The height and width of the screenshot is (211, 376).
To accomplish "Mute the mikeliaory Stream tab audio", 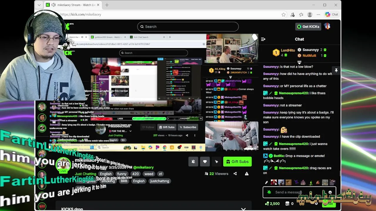I will point(53,5).
